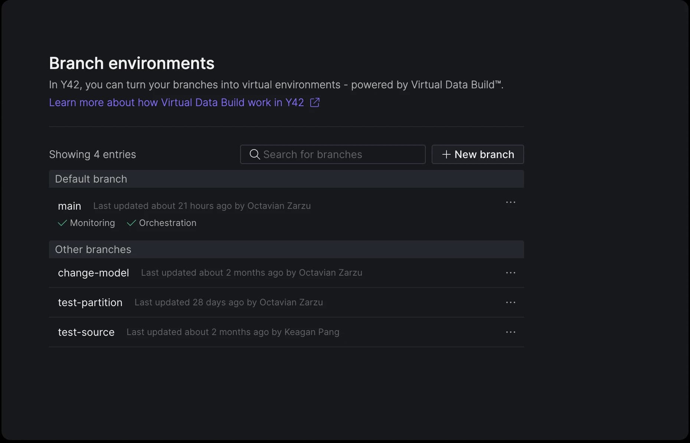Screen dimensions: 690x443
Task: Click the Showing 4 entries text
Action: pos(92,154)
